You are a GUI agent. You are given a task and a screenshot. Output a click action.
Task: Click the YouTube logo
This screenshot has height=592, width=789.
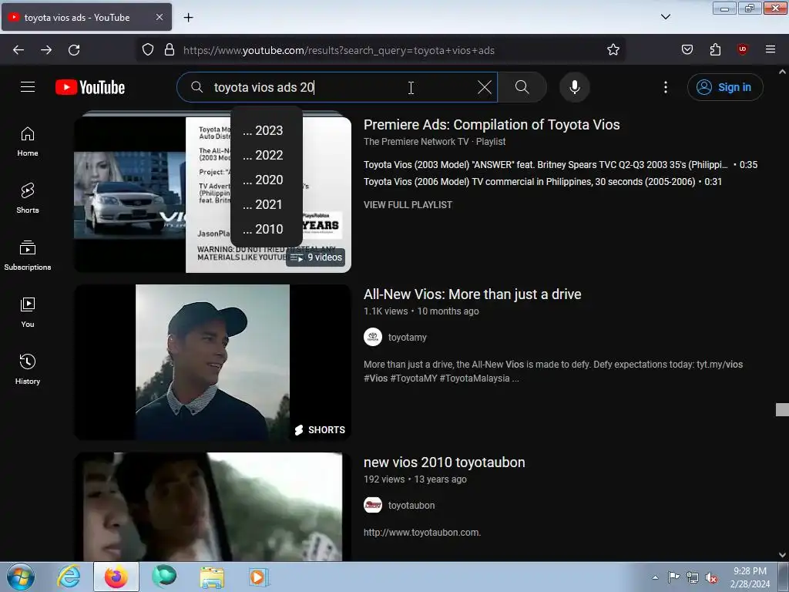(x=90, y=88)
